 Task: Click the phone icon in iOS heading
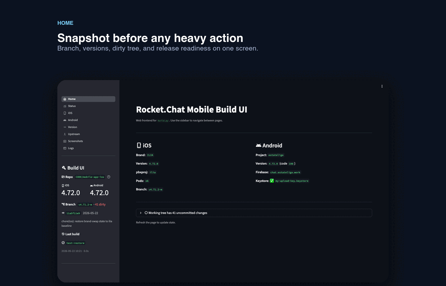click(x=139, y=145)
